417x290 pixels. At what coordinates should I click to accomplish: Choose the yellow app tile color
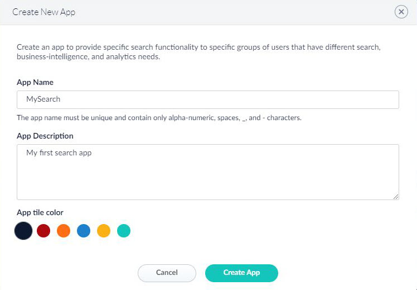(x=104, y=231)
